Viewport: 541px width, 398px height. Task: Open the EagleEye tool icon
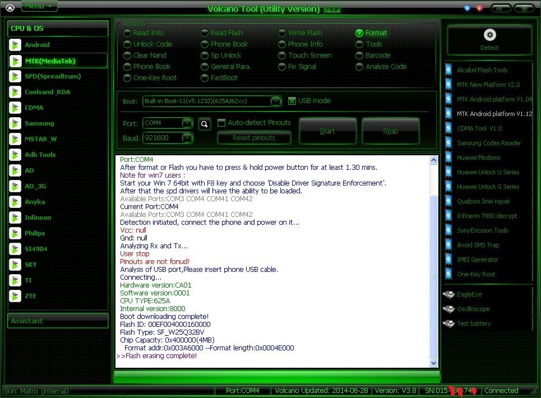point(449,294)
